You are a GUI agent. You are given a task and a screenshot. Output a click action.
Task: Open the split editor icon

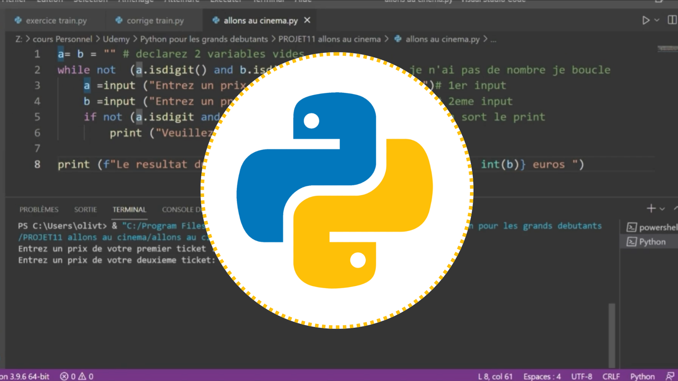(x=672, y=20)
